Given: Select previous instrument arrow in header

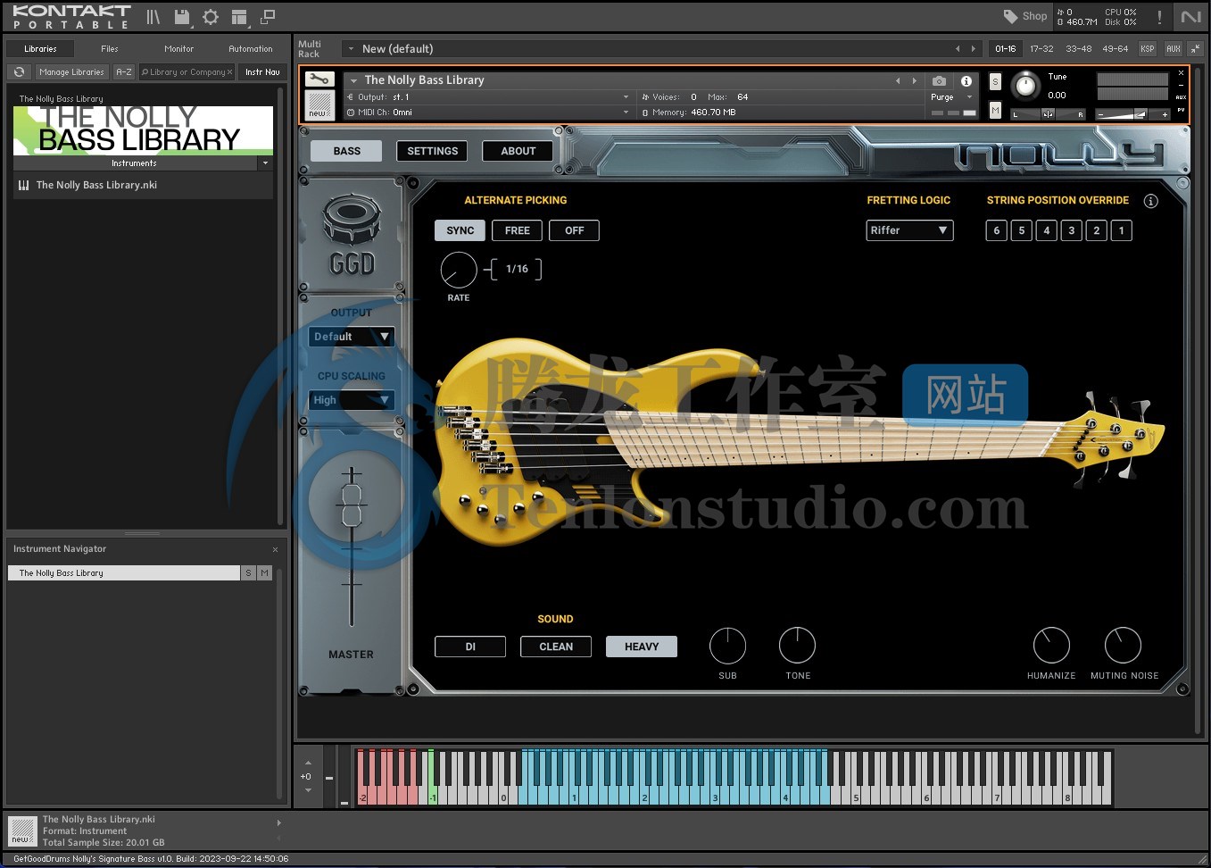Looking at the screenshot, I should [x=898, y=80].
